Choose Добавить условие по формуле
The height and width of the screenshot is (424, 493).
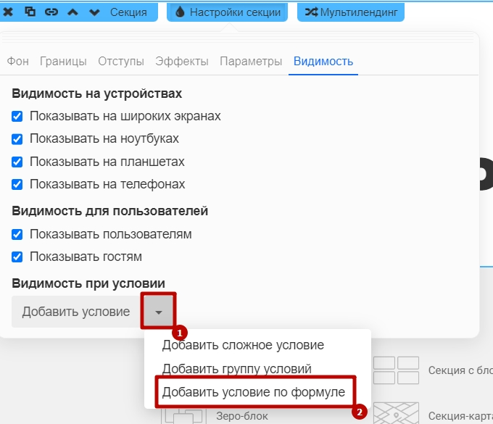(254, 392)
